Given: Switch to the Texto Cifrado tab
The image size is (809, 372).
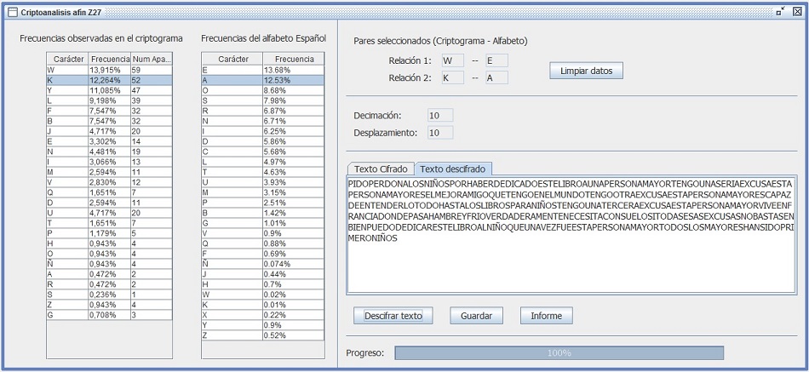Looking at the screenshot, I should pyautogui.click(x=381, y=169).
